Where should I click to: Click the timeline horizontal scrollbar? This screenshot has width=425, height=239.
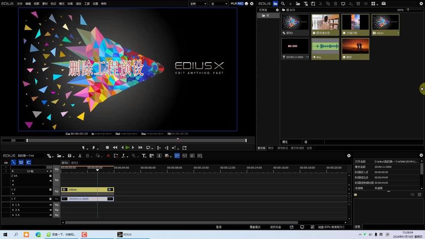coord(181,222)
